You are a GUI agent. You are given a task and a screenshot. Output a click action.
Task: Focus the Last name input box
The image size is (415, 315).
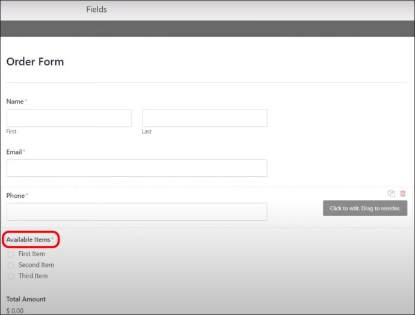[x=204, y=118]
